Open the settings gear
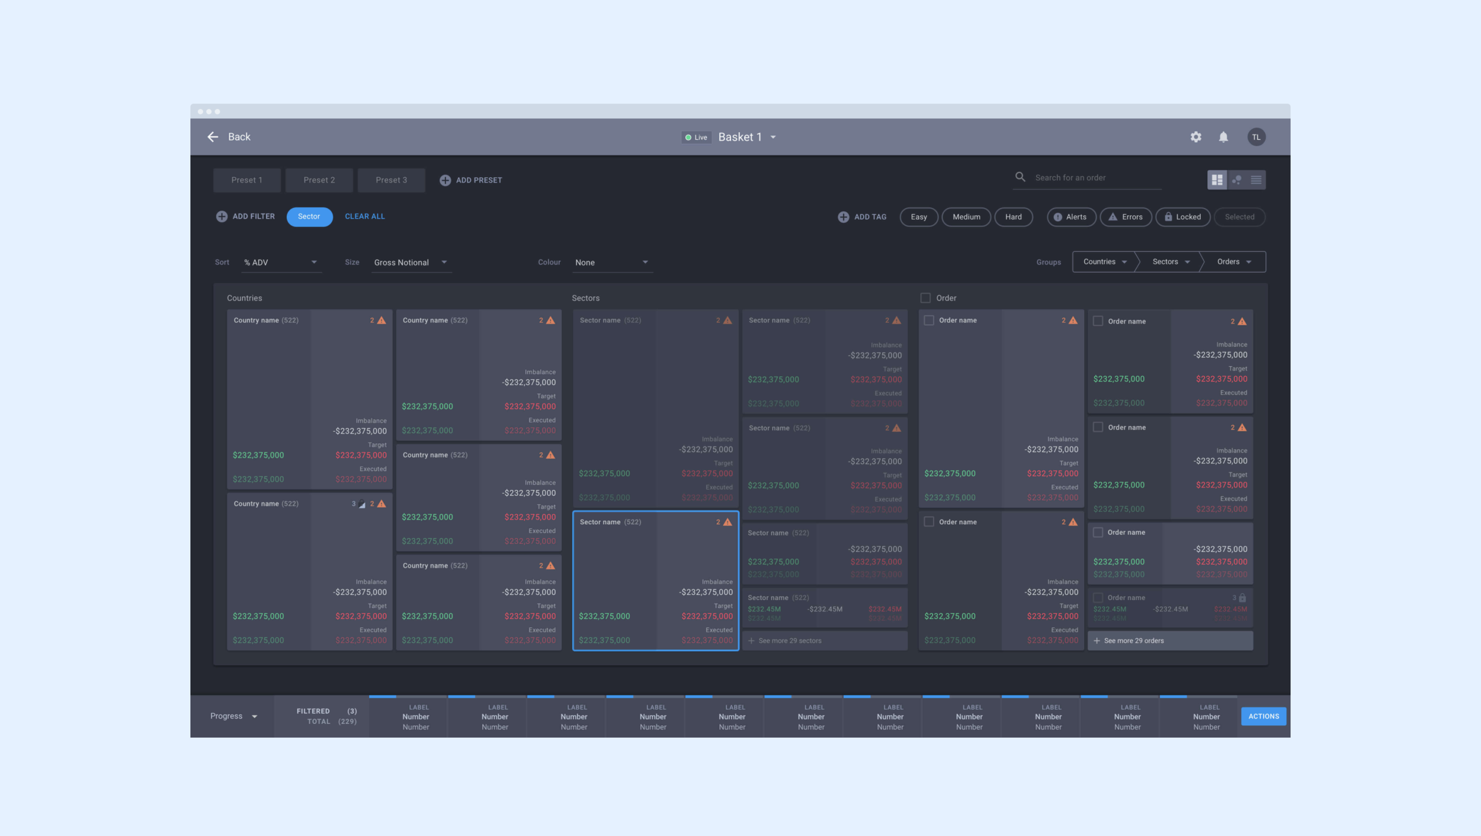The width and height of the screenshot is (1481, 836). pyautogui.click(x=1195, y=137)
